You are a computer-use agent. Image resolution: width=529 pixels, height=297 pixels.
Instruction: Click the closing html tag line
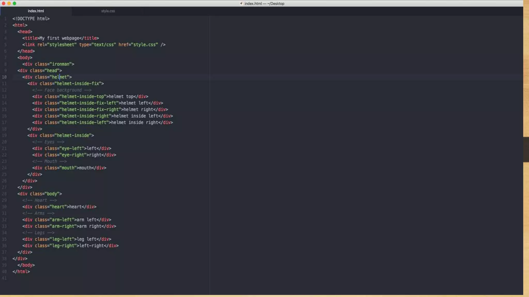click(21, 272)
